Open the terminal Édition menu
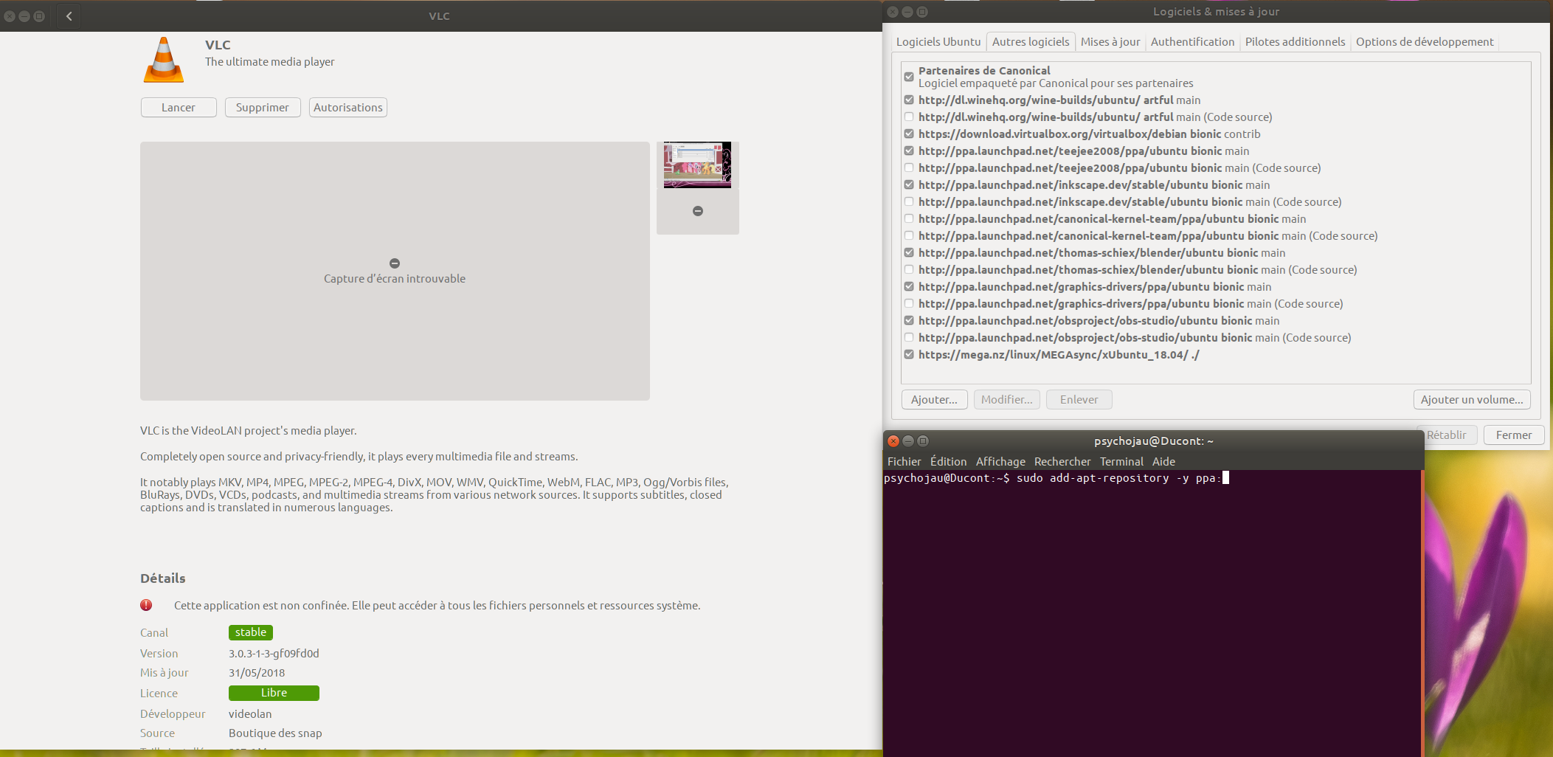 tap(948, 461)
